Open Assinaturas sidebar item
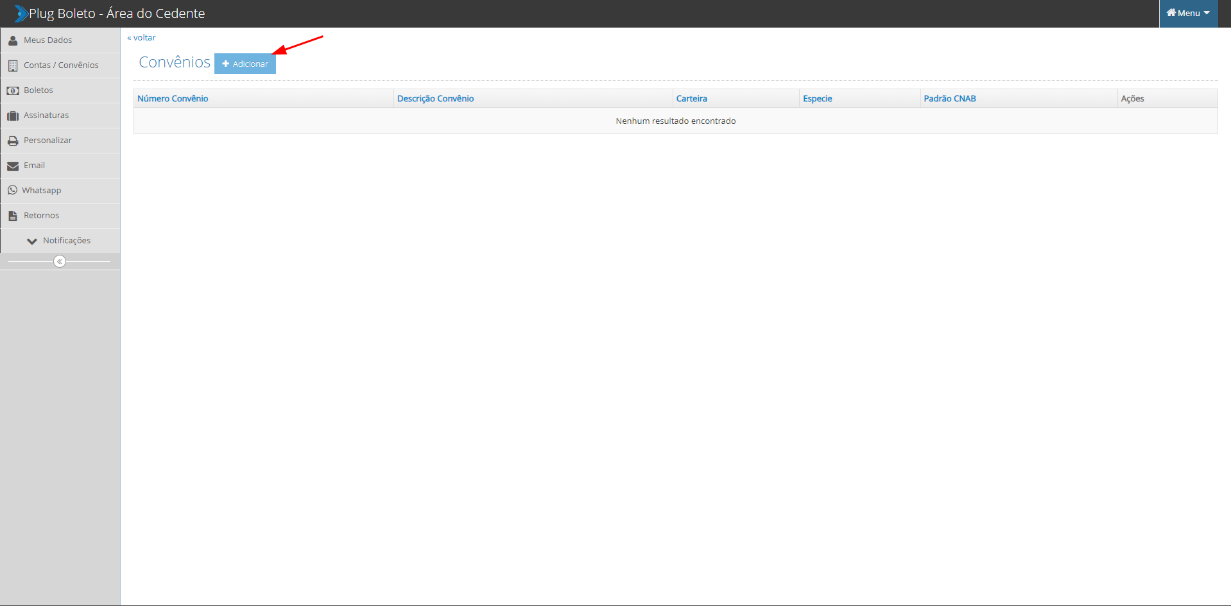The width and height of the screenshot is (1231, 606). 60,116
